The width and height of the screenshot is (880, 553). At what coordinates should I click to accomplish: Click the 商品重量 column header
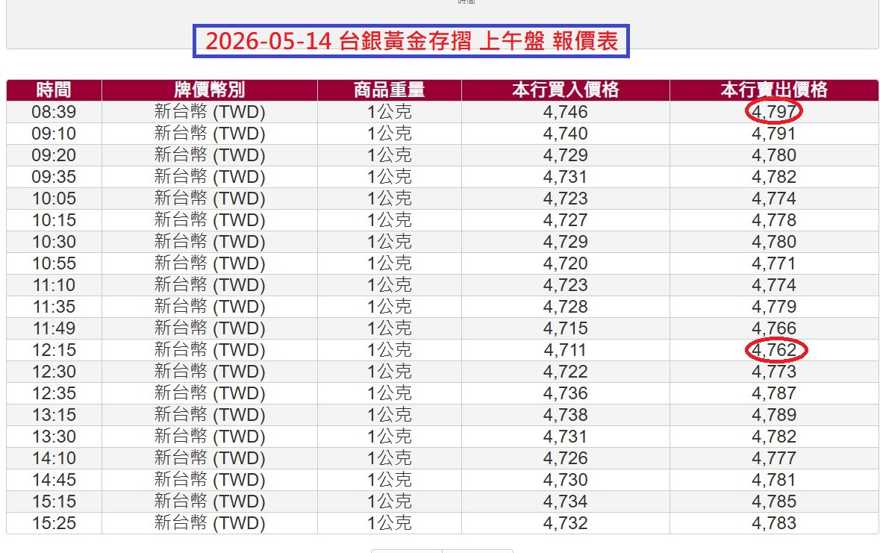pyautogui.click(x=390, y=90)
